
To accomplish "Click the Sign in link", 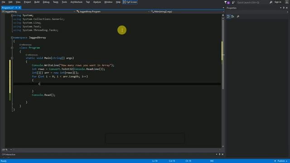I will [278, 2].
